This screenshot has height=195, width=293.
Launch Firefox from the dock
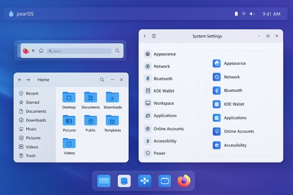pyautogui.click(x=184, y=181)
